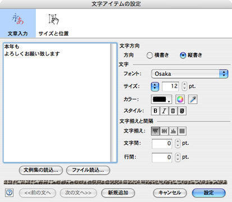Click the ファイル読込 button
This screenshot has height=202, width=232.
pyautogui.click(x=88, y=170)
